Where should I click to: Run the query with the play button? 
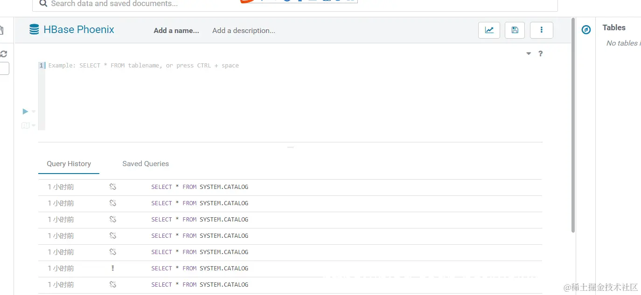(25, 112)
